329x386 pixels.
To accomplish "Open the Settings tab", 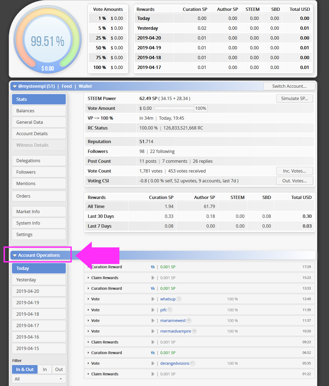I will pyautogui.click(x=39, y=234).
